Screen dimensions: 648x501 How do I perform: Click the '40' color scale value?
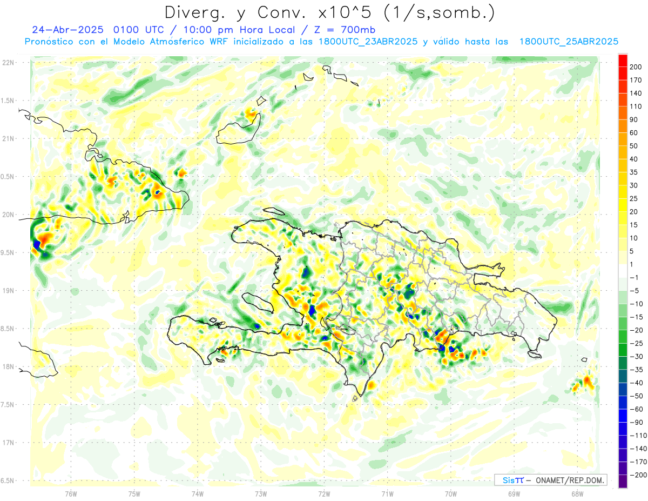coord(634,159)
